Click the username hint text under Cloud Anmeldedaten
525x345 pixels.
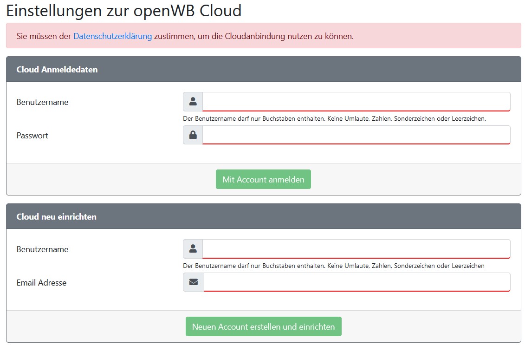[x=335, y=118]
